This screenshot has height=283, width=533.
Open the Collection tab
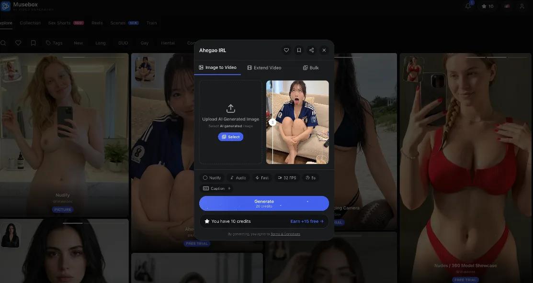[30, 23]
